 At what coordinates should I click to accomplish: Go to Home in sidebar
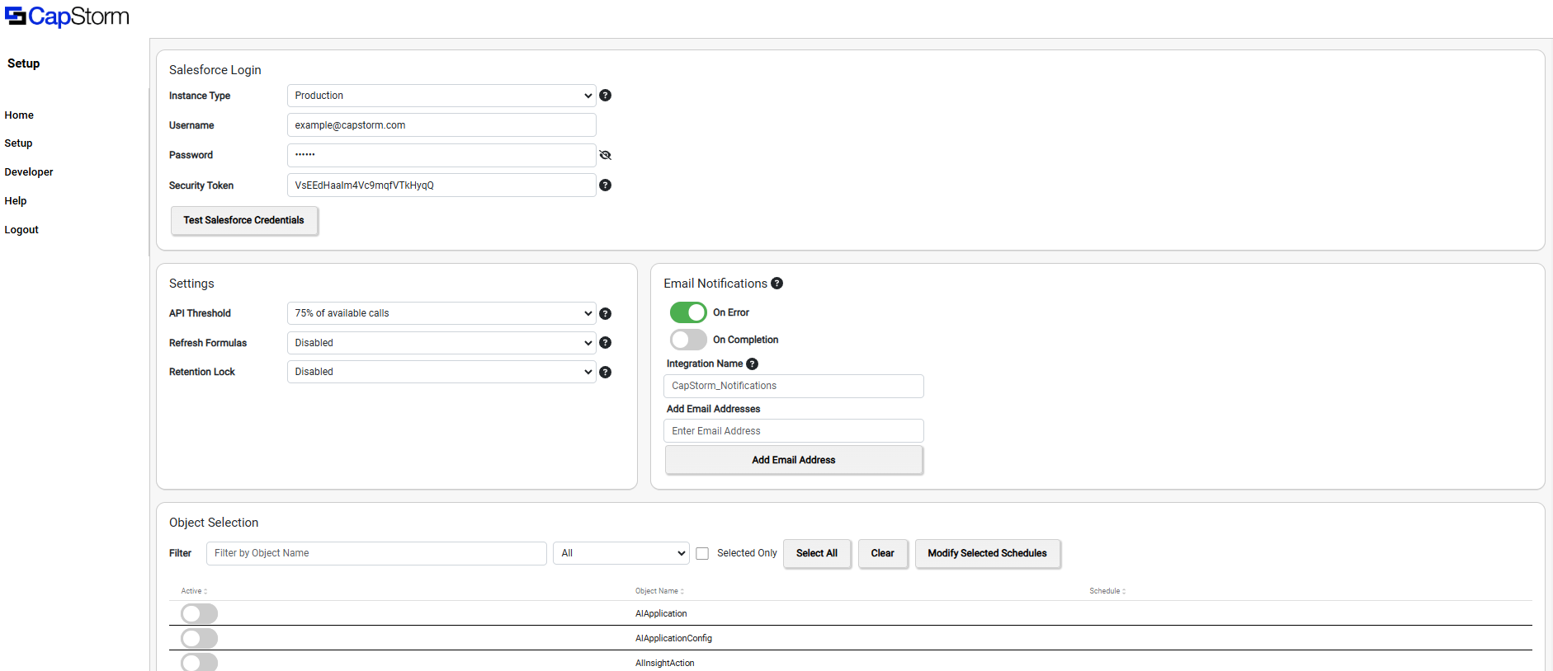19,115
